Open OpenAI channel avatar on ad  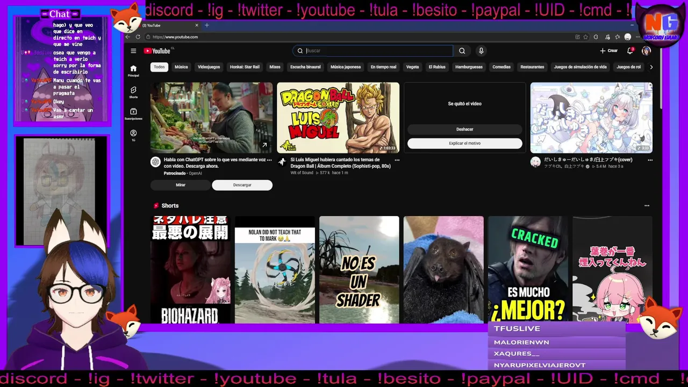click(x=155, y=162)
